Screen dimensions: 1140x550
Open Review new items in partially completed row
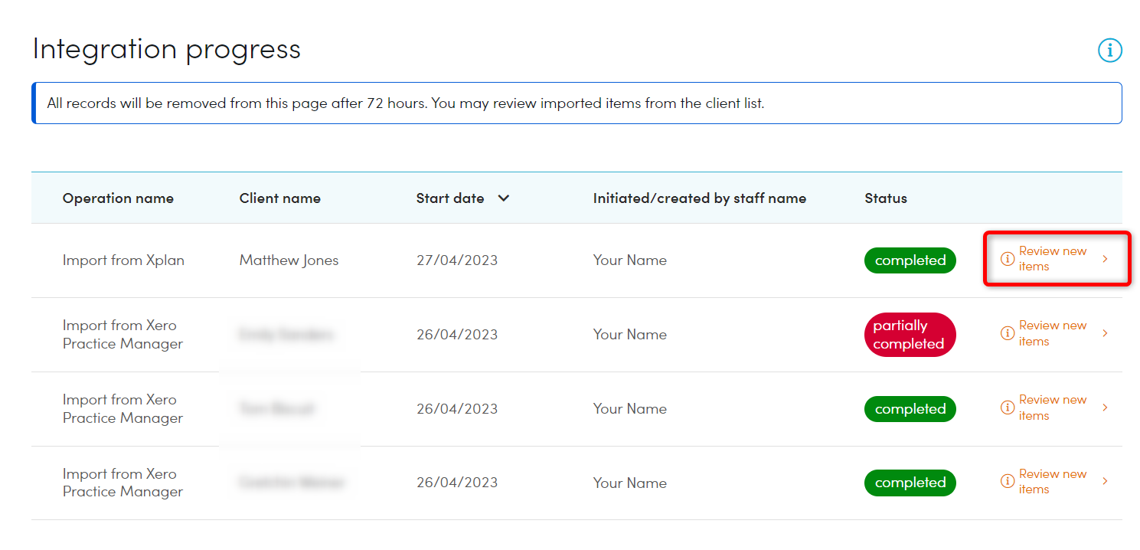(1052, 333)
